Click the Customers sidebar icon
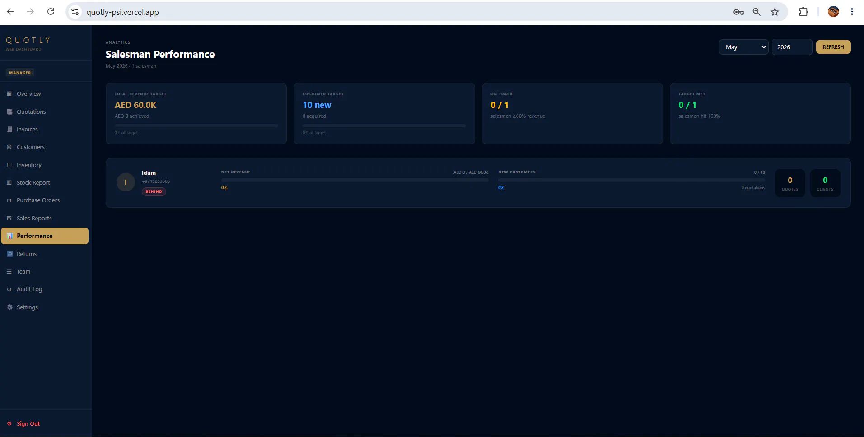 (x=9, y=147)
